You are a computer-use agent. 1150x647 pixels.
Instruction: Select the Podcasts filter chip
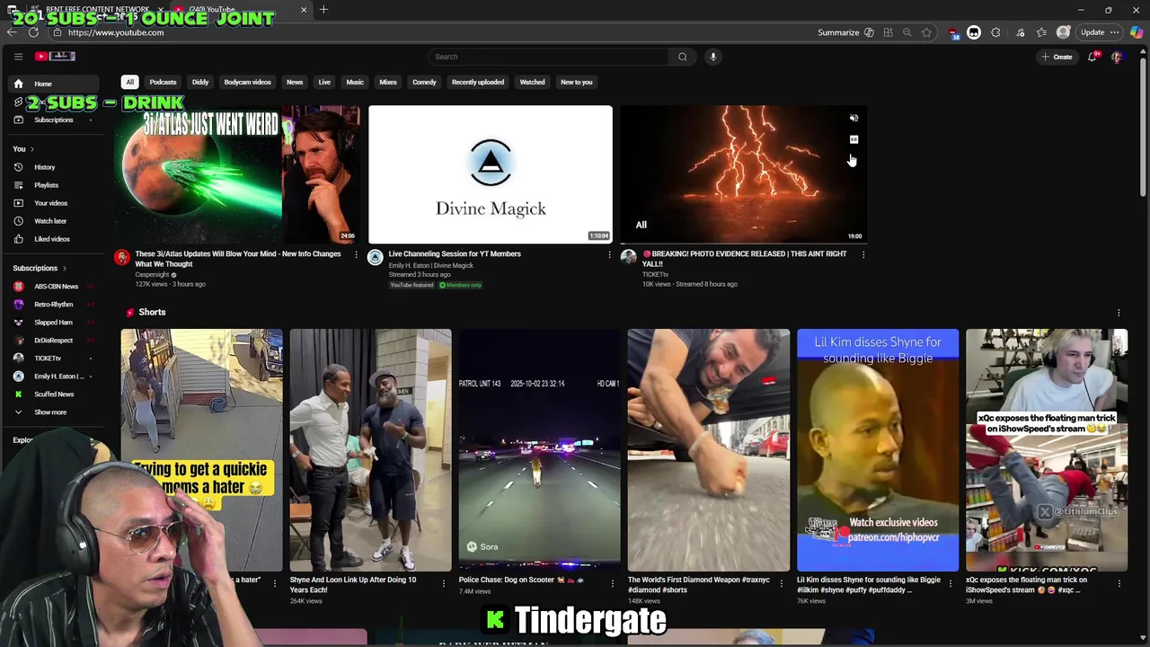pos(163,82)
